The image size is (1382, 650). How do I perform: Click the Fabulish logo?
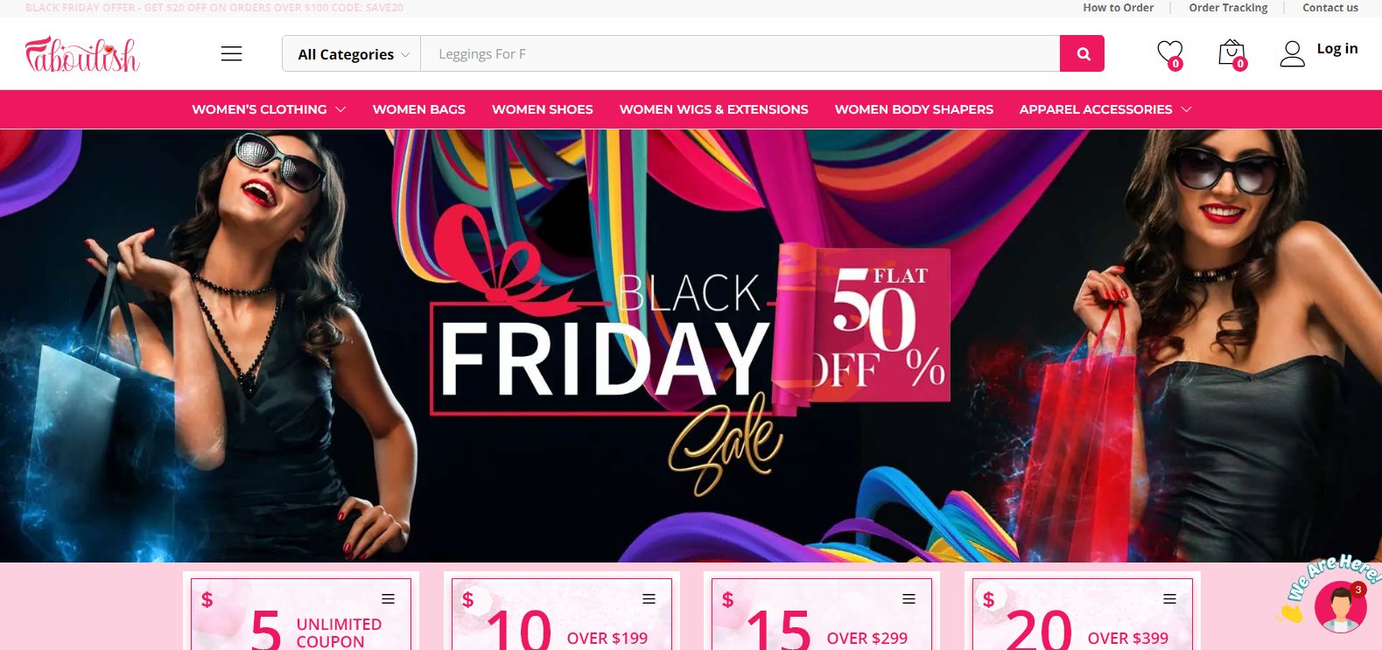pyautogui.click(x=82, y=54)
